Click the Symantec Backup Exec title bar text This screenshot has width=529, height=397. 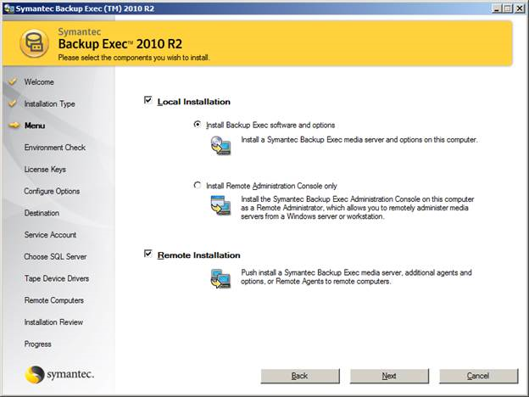pos(85,8)
